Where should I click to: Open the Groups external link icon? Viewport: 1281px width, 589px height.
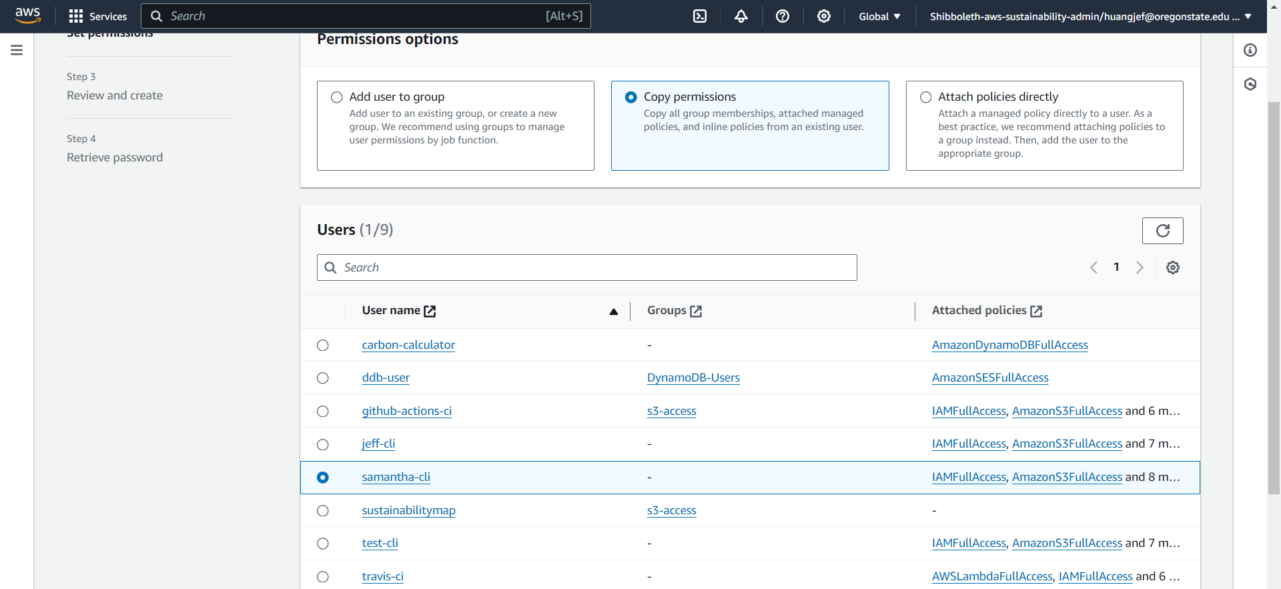coord(696,311)
